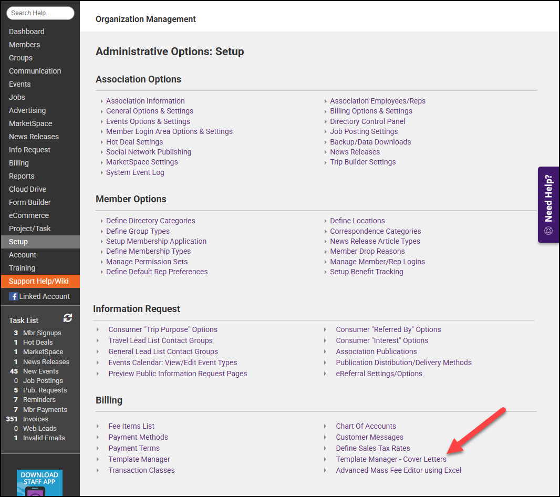Image resolution: width=560 pixels, height=497 pixels.
Task: View Mbr Signups in the Task List
Action: tap(42, 333)
